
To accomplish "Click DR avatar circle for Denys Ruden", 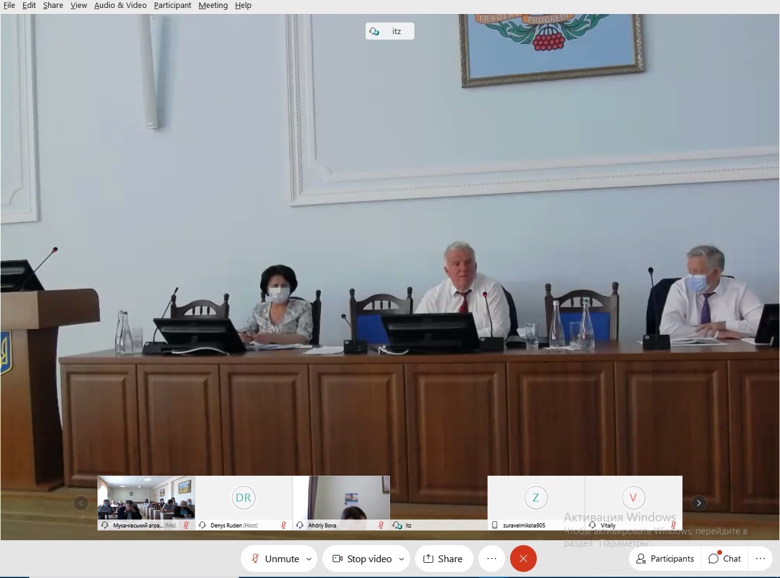I will [243, 498].
